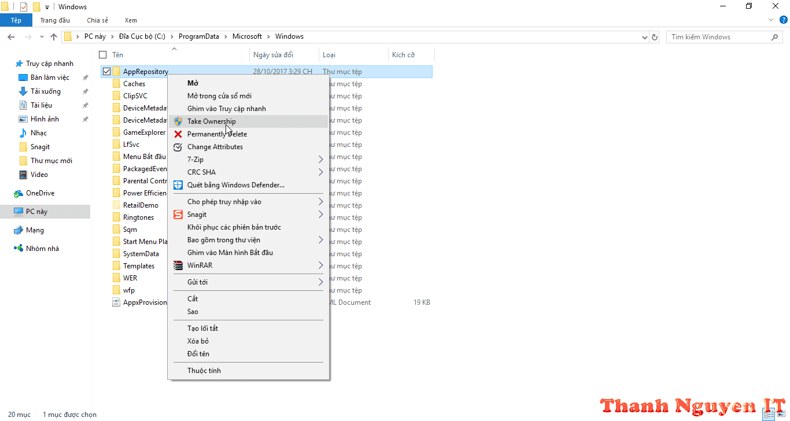Click the Forward navigation arrow
This screenshot has width=790, height=421.
(27, 37)
